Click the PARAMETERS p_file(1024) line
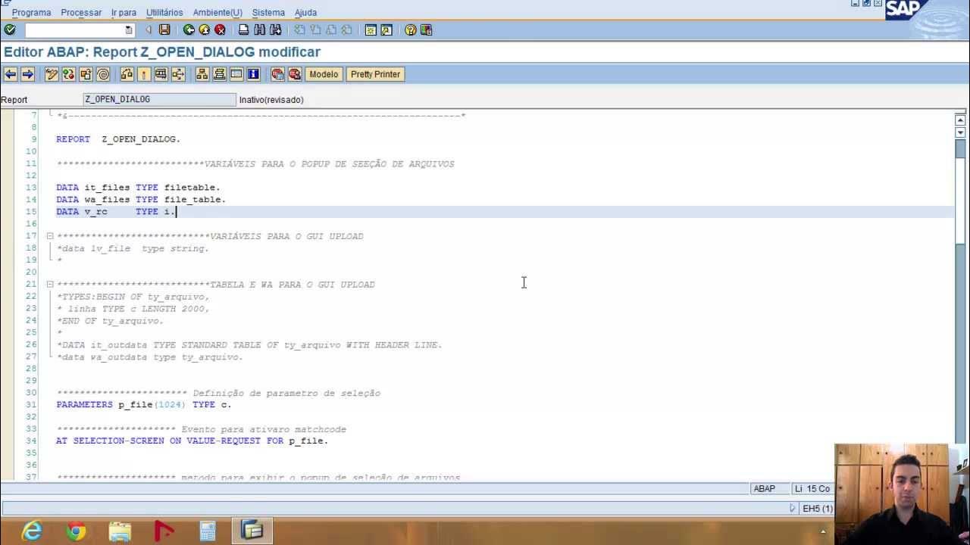970x545 pixels. click(144, 405)
